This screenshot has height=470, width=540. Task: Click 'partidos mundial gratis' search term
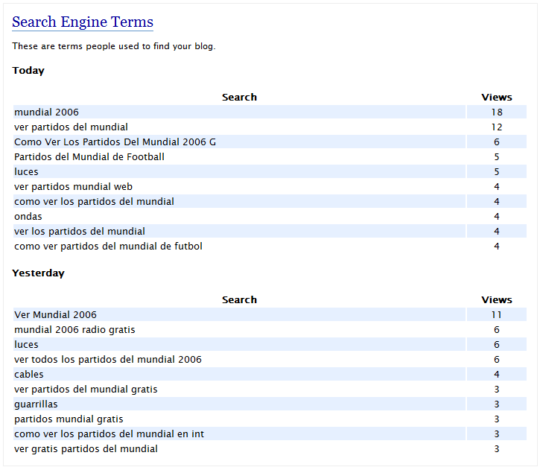pyautogui.click(x=69, y=419)
